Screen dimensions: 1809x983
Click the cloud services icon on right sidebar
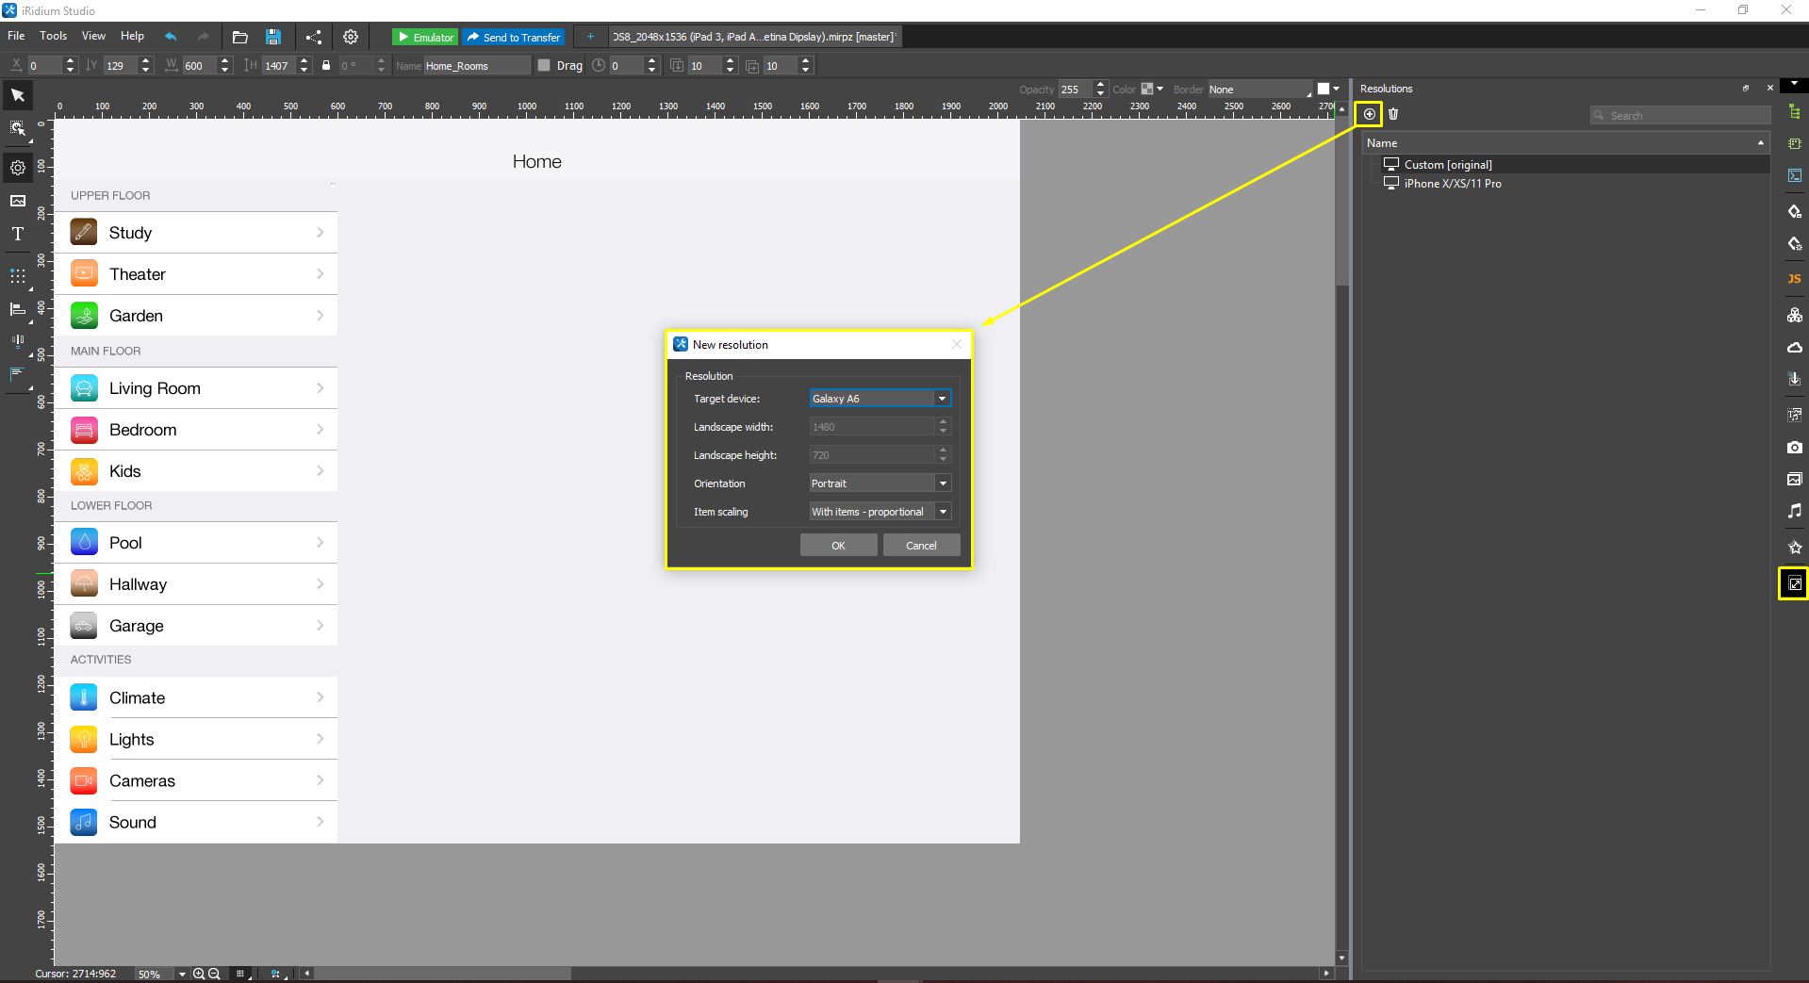pyautogui.click(x=1794, y=347)
